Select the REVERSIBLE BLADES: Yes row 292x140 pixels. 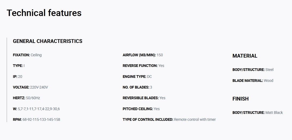[x=144, y=98]
